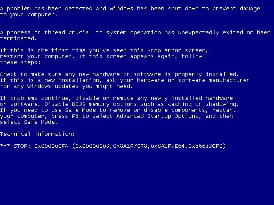This screenshot has height=205, width=274.
Task: Click the three asterisks before STOP
Action: coord(5,145)
